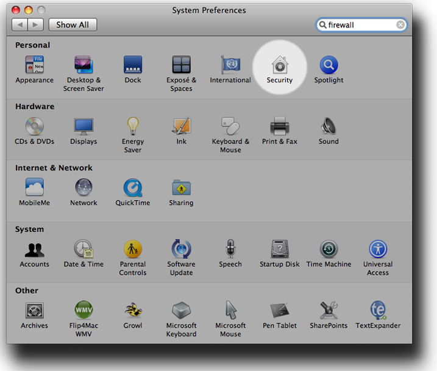The height and width of the screenshot is (371, 437).
Task: Close the System Preferences window
Action: tap(16, 10)
